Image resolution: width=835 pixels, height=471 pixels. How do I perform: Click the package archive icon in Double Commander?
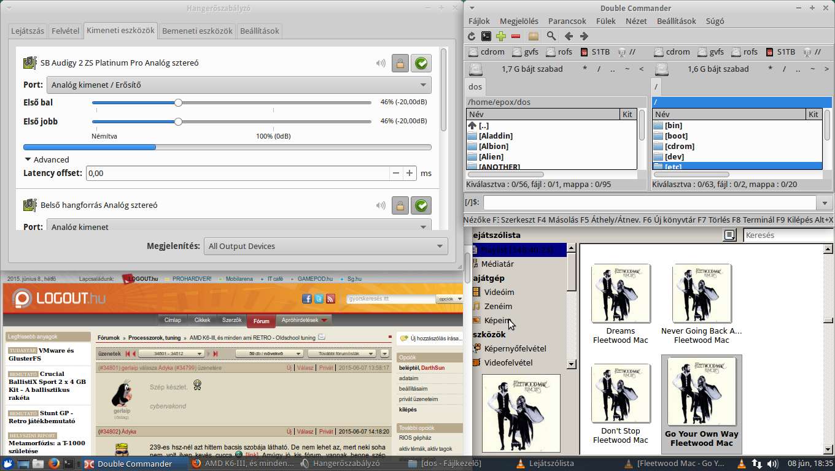click(x=533, y=36)
